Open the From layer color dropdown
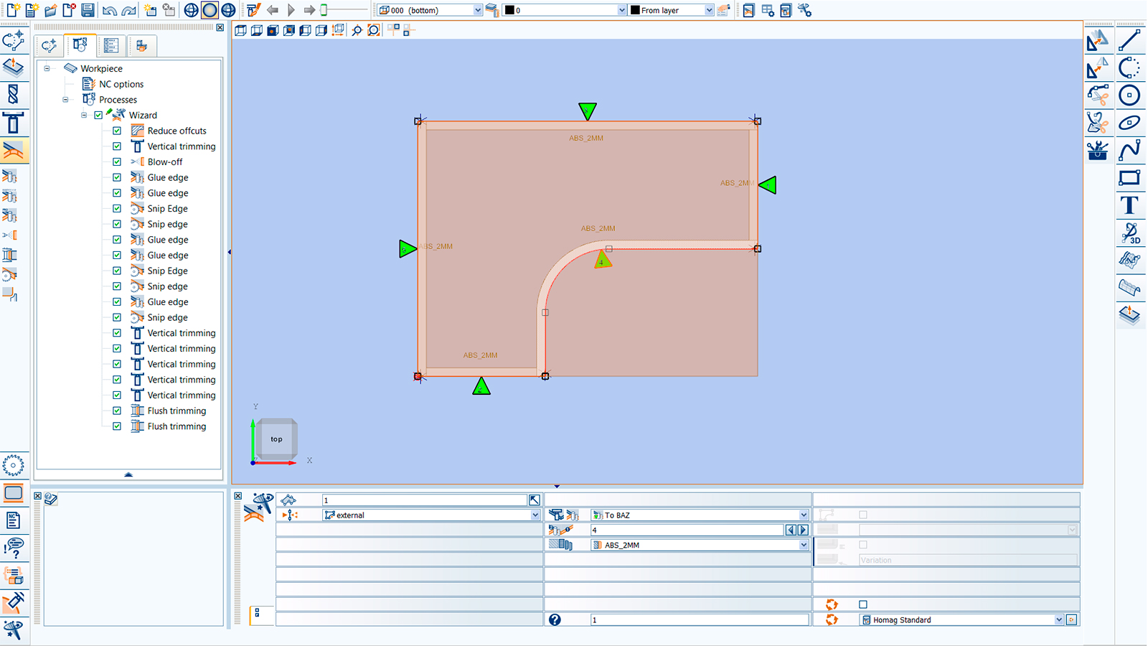The image size is (1148, 646). click(709, 10)
